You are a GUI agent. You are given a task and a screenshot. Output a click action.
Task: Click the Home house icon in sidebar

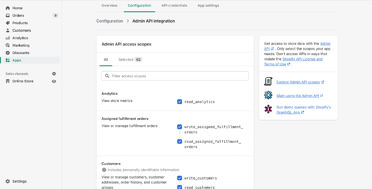(8, 8)
